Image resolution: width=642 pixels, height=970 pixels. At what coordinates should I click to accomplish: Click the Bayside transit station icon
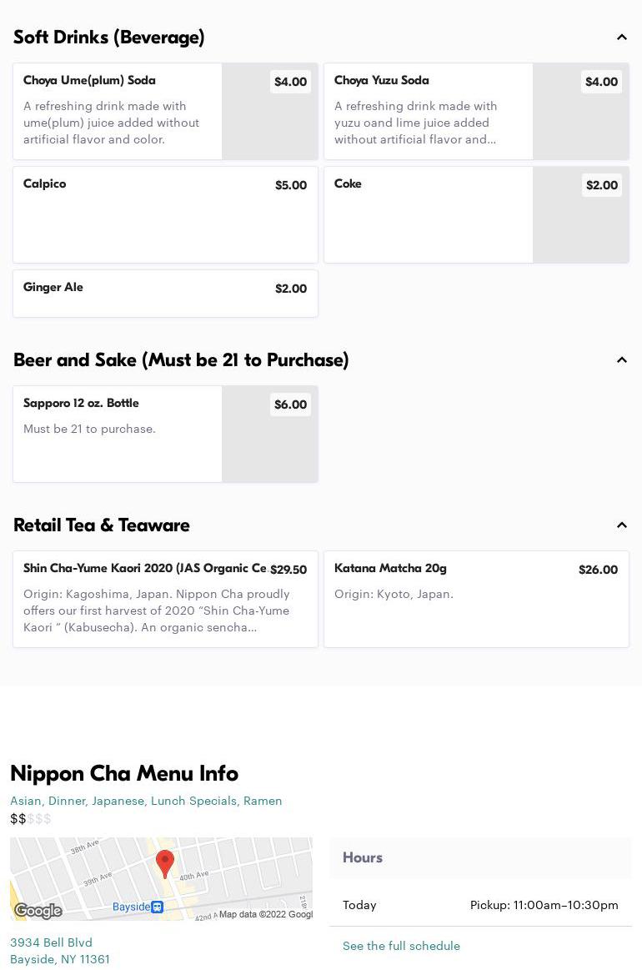click(158, 907)
